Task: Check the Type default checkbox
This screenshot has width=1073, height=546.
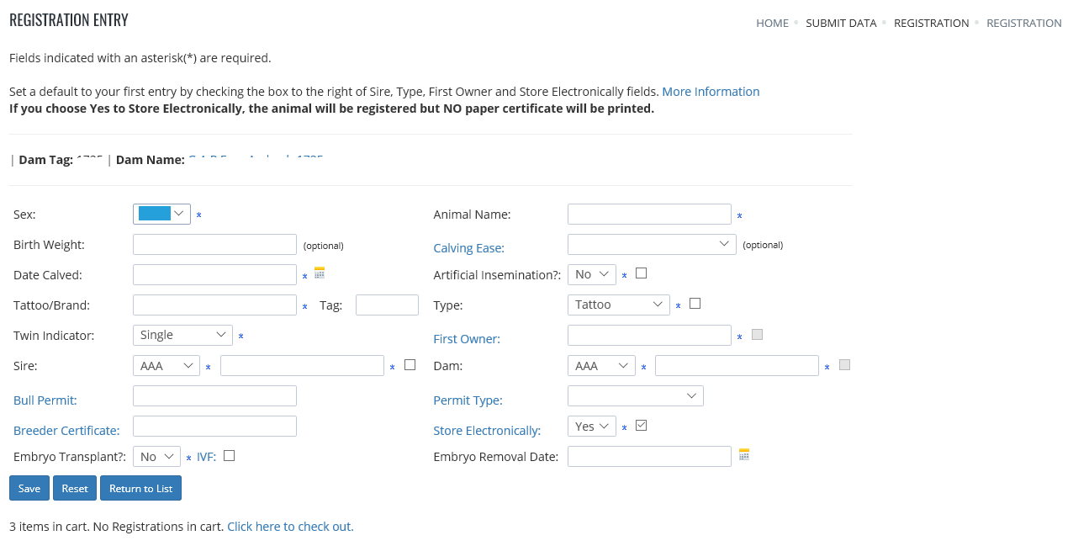Action: click(695, 304)
